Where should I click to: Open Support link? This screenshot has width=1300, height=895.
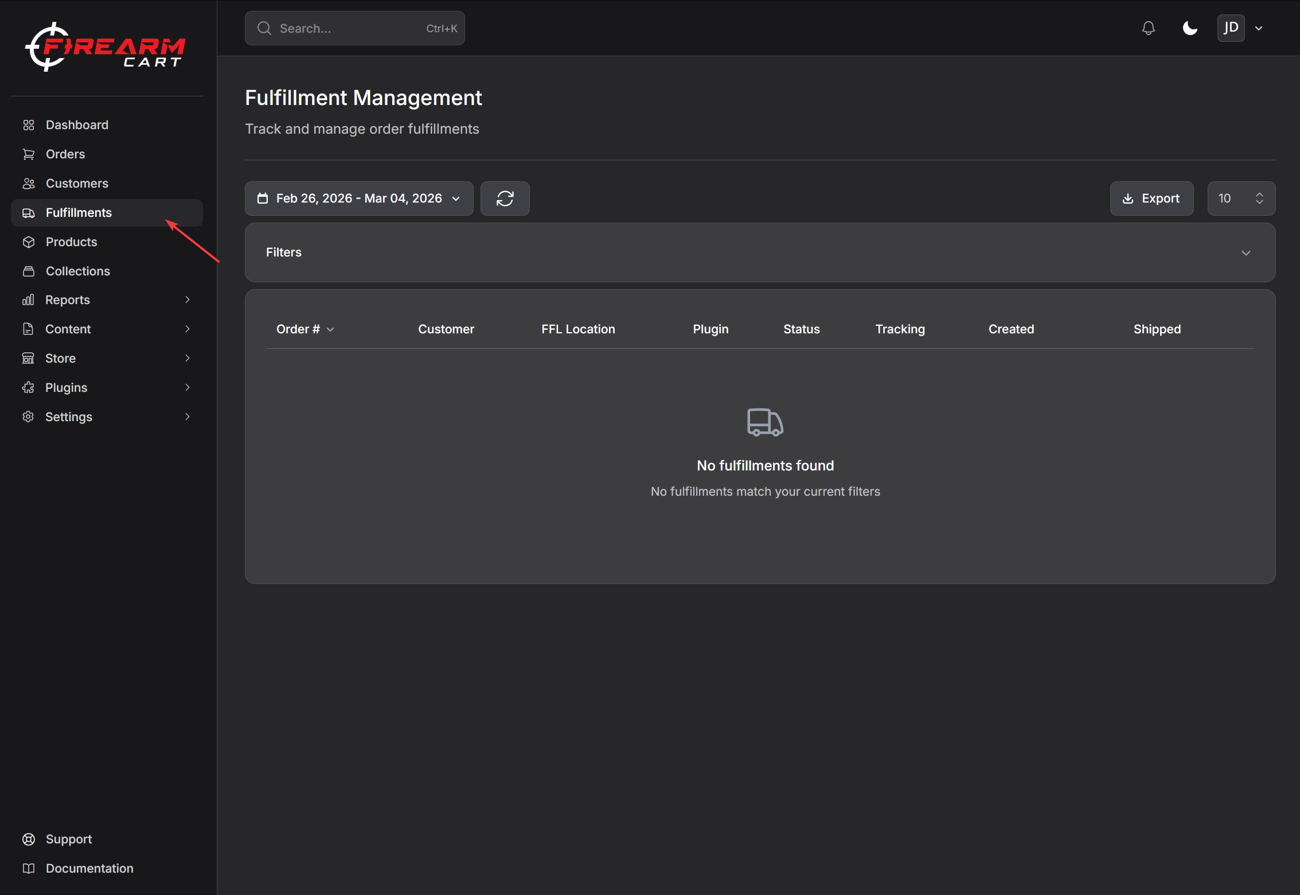107,839
